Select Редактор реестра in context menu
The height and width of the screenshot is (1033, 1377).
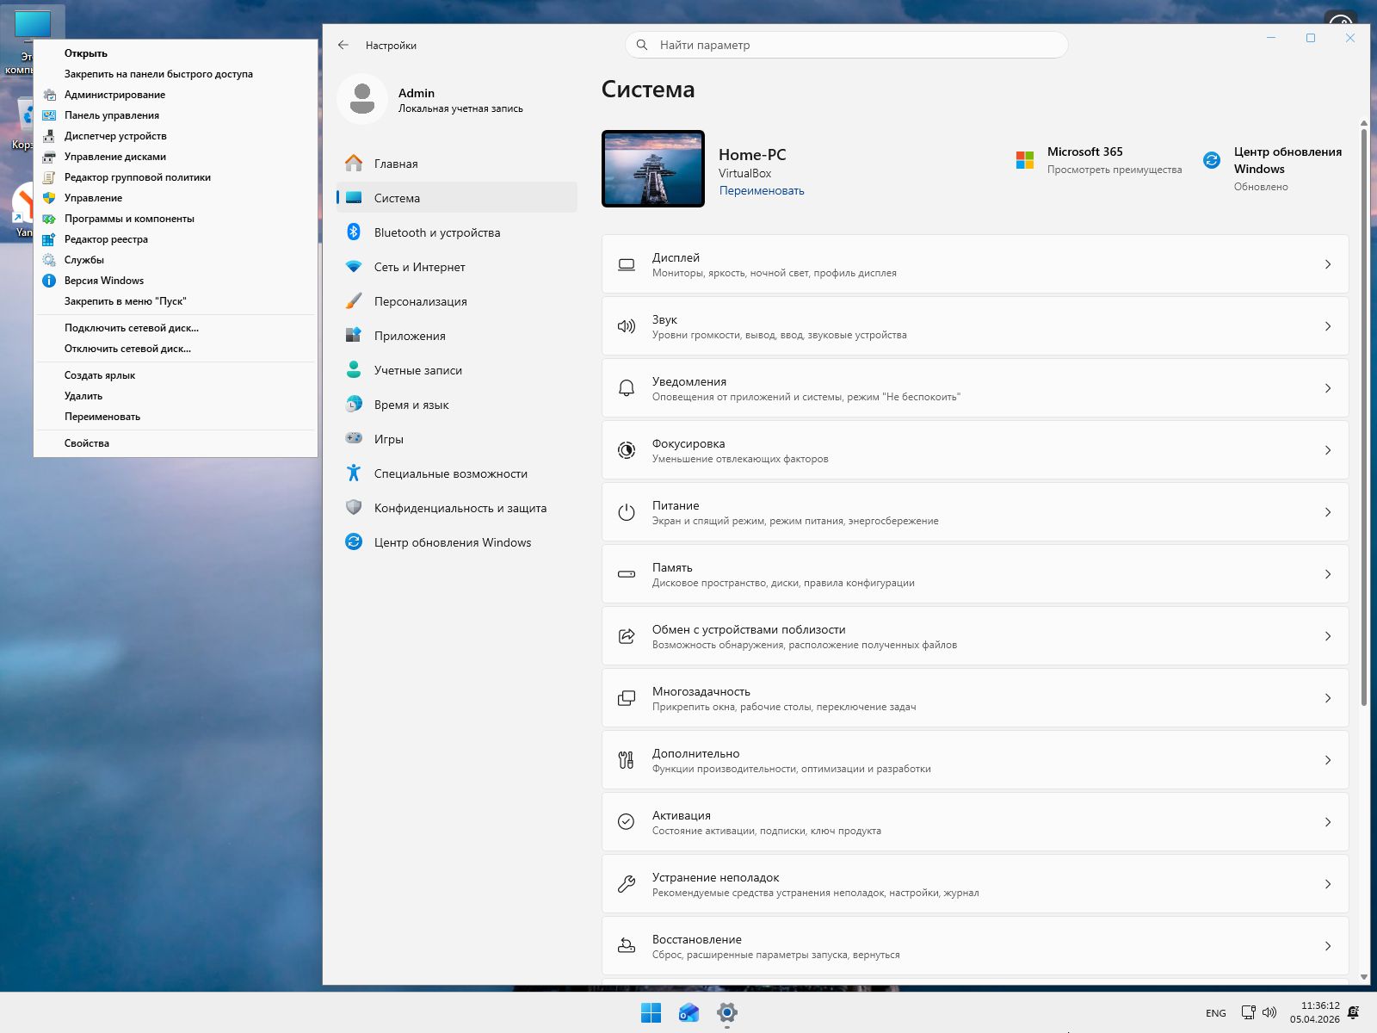(x=106, y=239)
